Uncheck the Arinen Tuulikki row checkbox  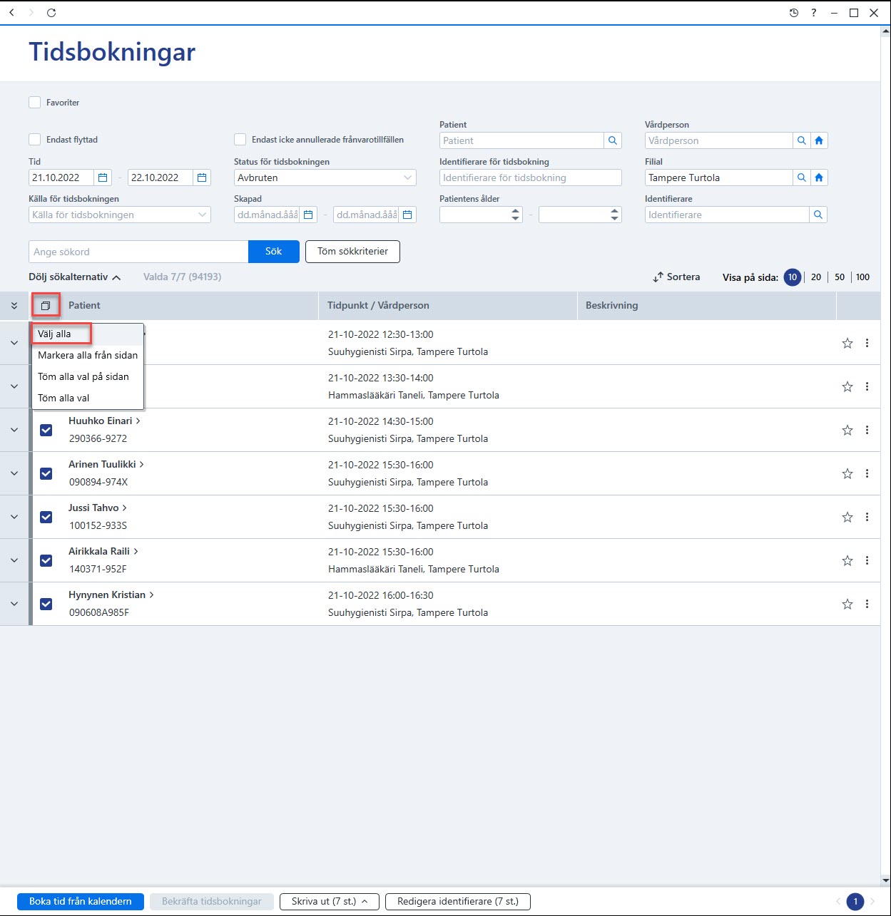click(x=46, y=473)
